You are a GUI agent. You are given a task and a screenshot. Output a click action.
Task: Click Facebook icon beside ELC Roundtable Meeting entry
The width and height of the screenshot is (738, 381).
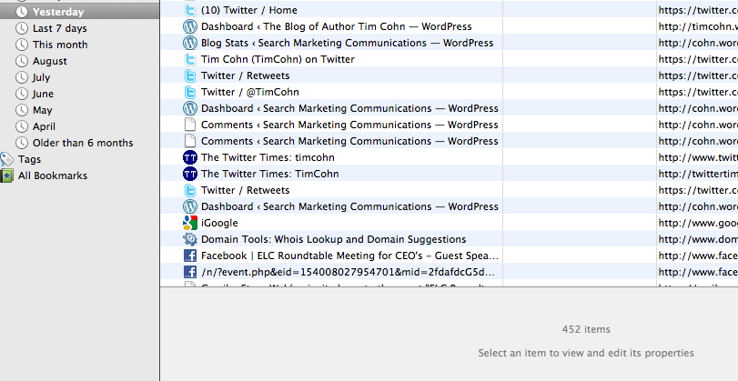click(x=190, y=256)
